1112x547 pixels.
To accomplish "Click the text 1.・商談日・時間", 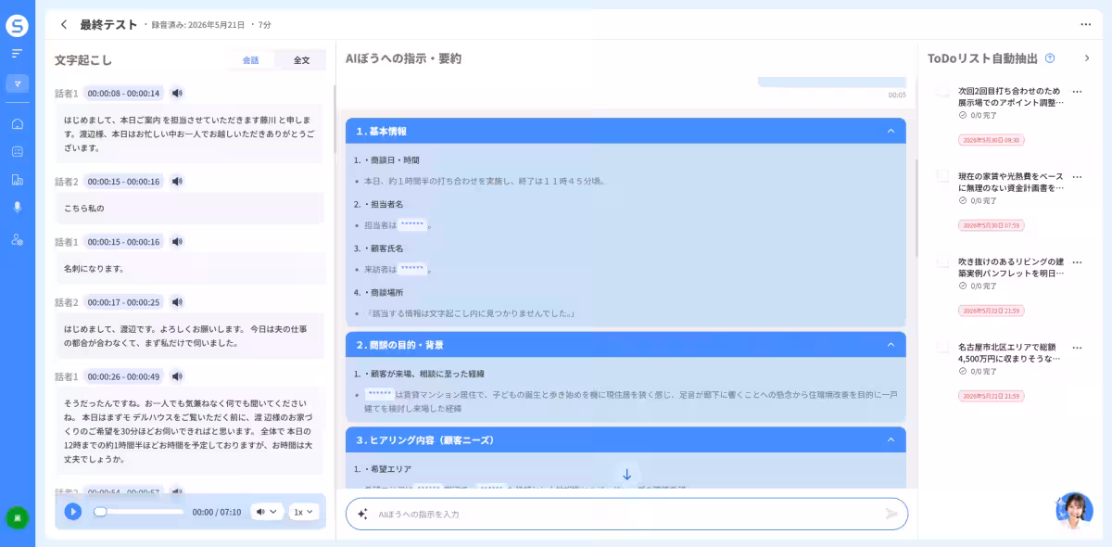I will click(x=386, y=159).
